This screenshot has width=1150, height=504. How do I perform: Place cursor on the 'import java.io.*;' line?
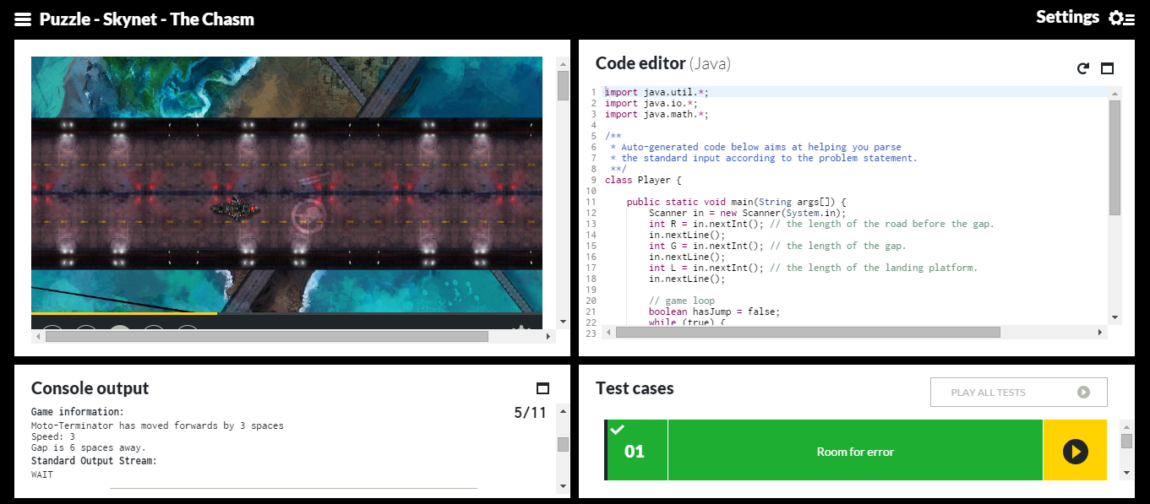point(651,103)
